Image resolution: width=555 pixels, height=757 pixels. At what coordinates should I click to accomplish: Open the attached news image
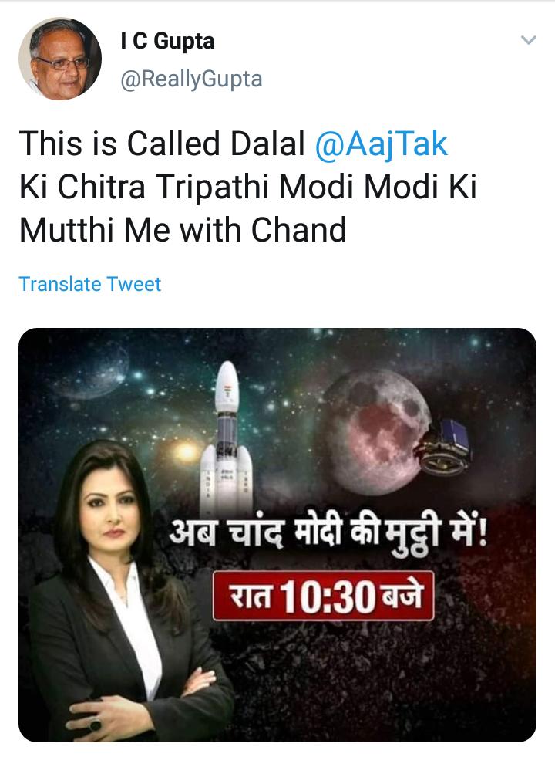(x=277, y=535)
